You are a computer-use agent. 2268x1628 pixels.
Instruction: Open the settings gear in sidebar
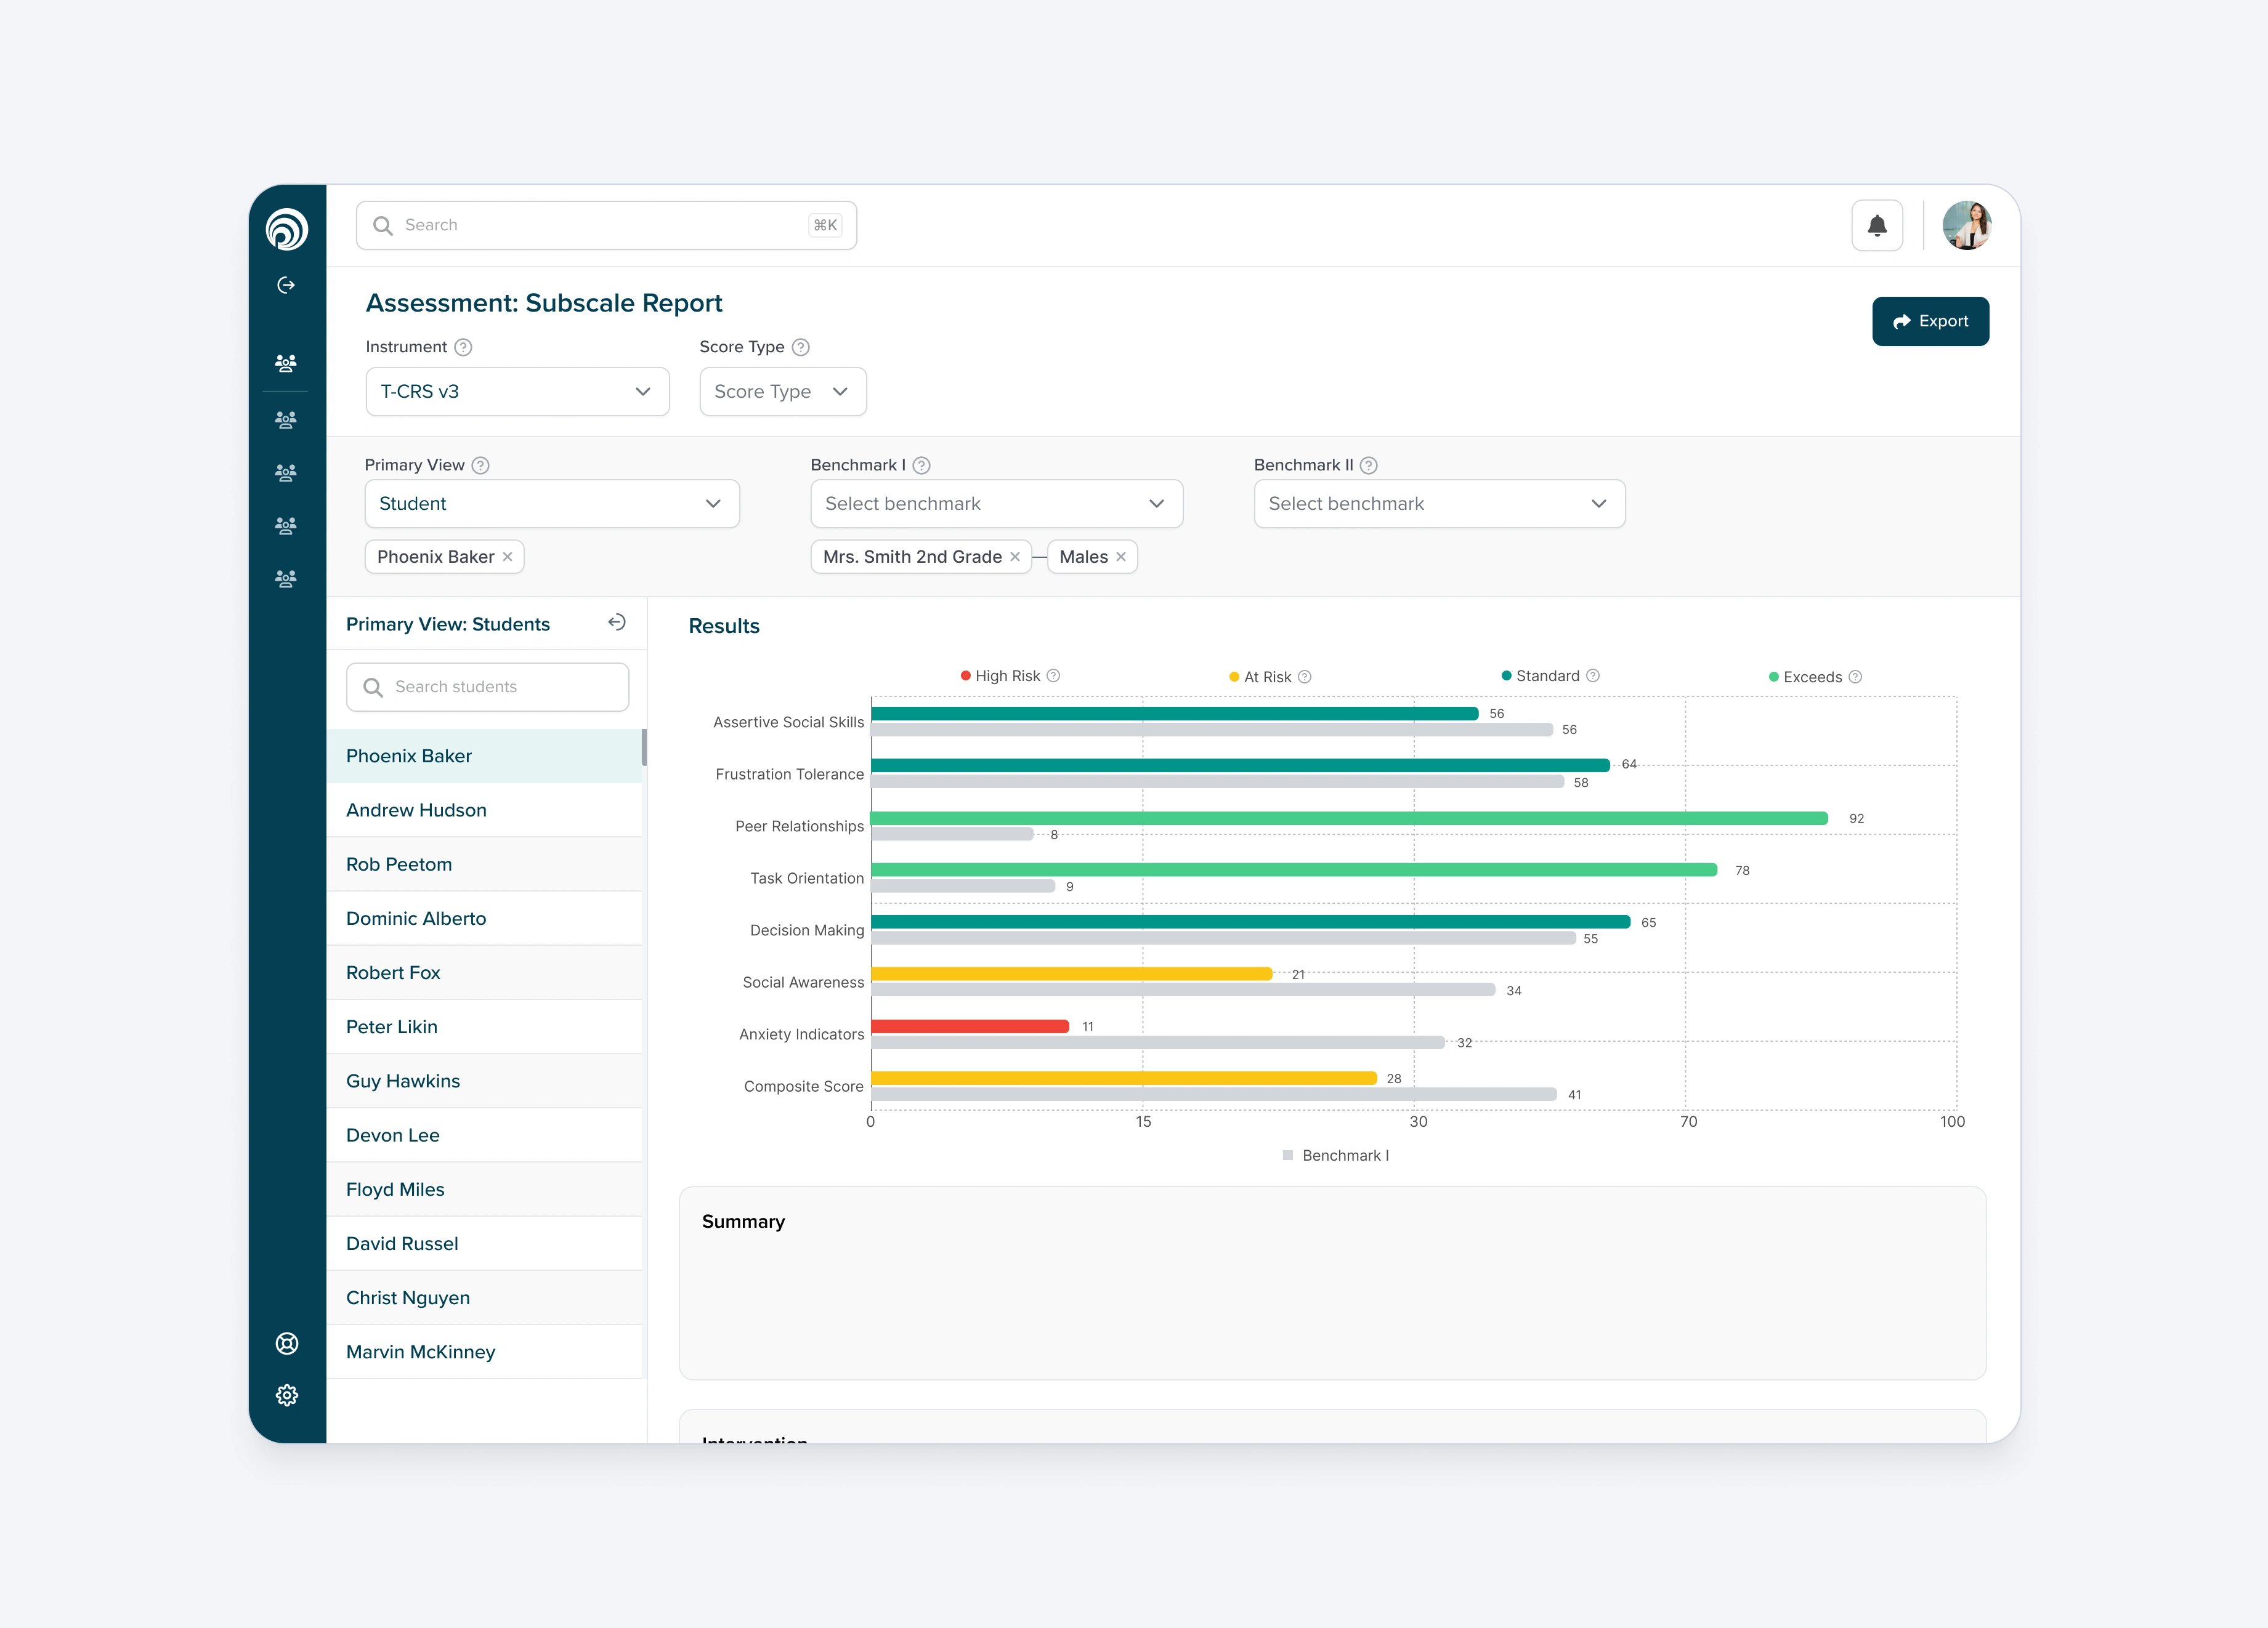[287, 1395]
